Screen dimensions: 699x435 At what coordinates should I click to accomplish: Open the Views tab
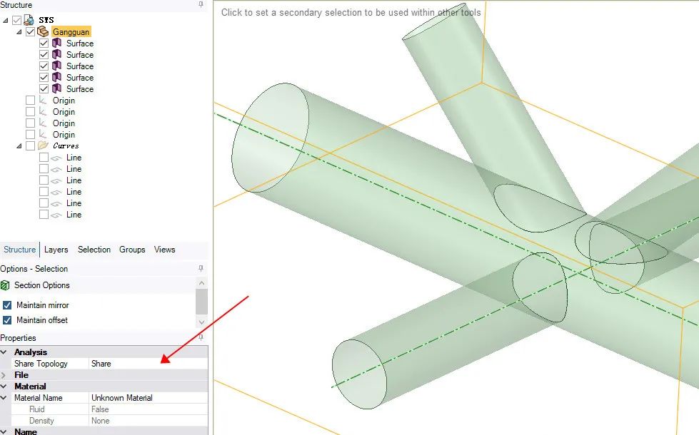pyautogui.click(x=164, y=250)
